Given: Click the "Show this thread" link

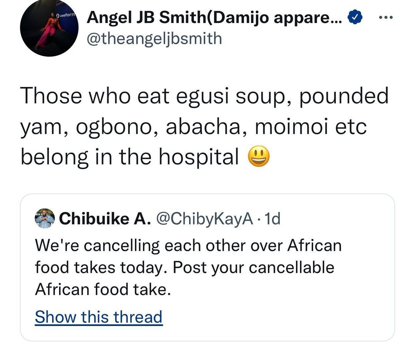Looking at the screenshot, I should point(99,317).
